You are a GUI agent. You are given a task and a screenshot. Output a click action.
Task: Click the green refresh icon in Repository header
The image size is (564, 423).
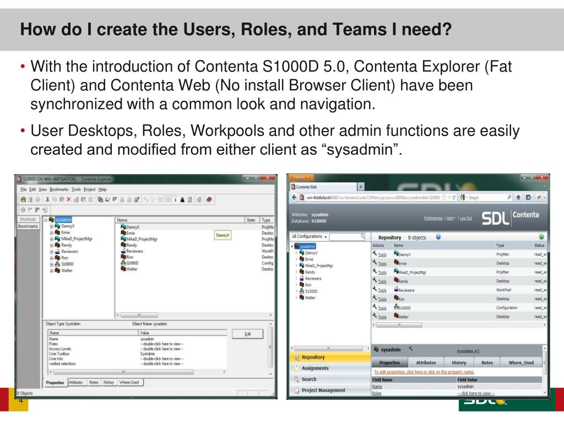click(x=541, y=237)
